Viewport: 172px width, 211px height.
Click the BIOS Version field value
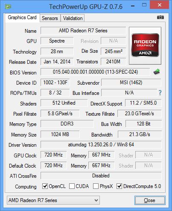click(95, 72)
